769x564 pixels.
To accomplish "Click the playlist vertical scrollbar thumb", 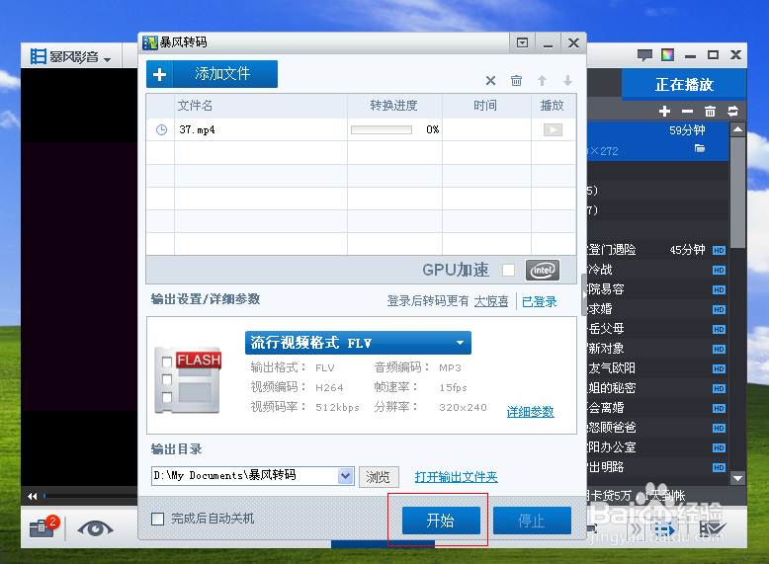I will coord(737,193).
